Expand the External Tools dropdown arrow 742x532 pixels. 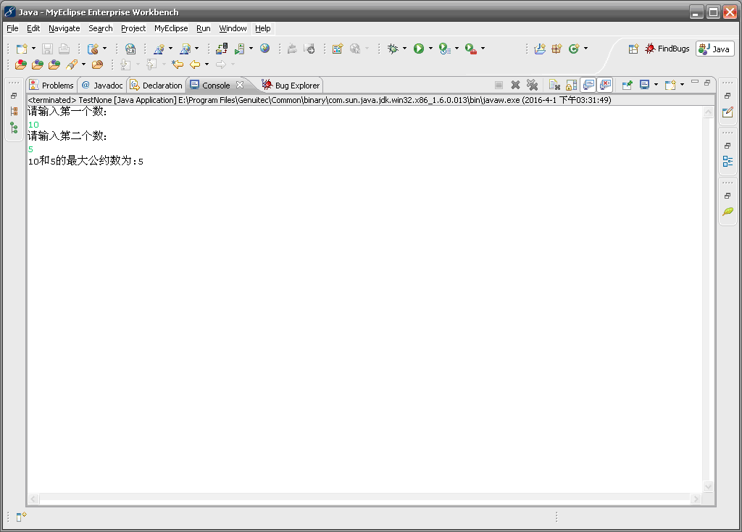(x=483, y=49)
